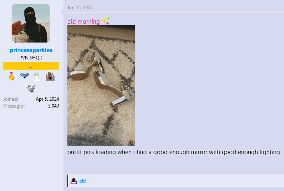Click the Jun 16, 2024 post date
The width and height of the screenshot is (284, 191).
pos(80,8)
